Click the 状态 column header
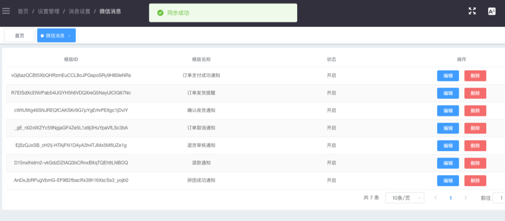 coord(332,59)
